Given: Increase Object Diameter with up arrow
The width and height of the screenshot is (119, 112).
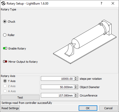Looking at the screenshot, I should [76, 86].
